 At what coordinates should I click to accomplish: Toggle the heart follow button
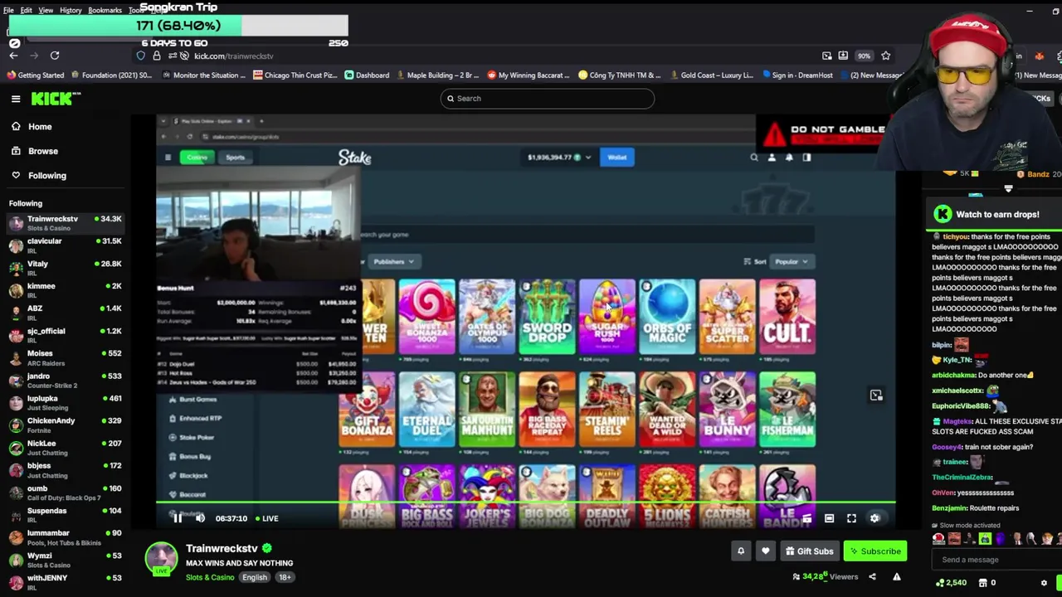pyautogui.click(x=765, y=551)
